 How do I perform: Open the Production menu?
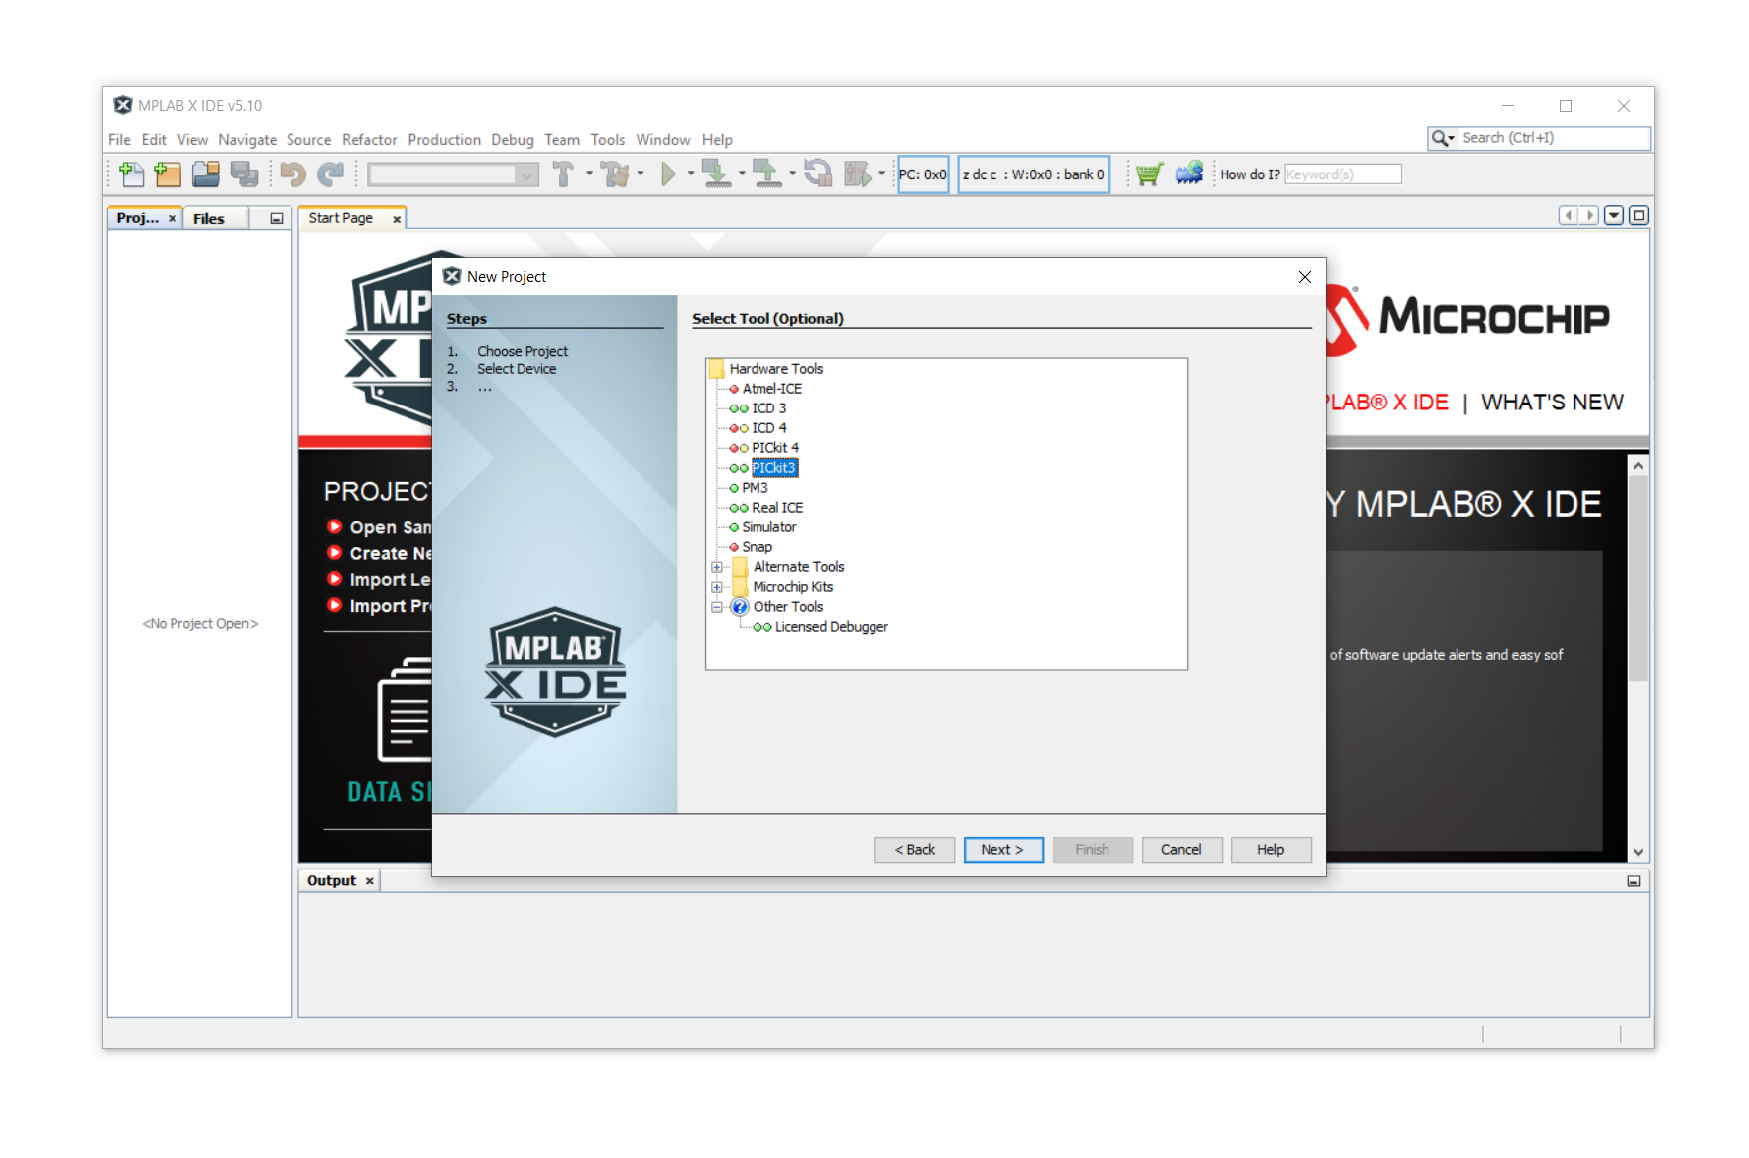(x=443, y=140)
